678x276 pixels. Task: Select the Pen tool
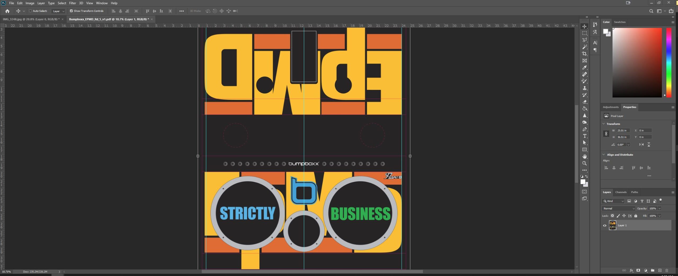point(584,129)
